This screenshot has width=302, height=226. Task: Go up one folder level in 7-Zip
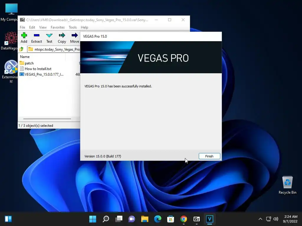(22, 49)
